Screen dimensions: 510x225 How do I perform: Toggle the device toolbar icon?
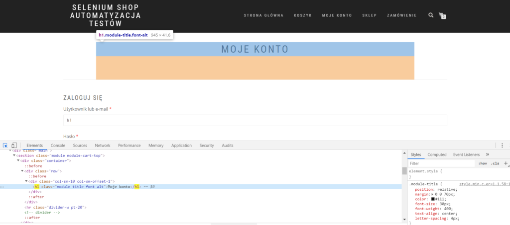[14, 146]
